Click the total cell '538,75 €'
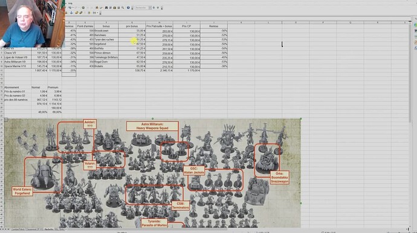The height and width of the screenshot is (233, 417). coord(132,71)
